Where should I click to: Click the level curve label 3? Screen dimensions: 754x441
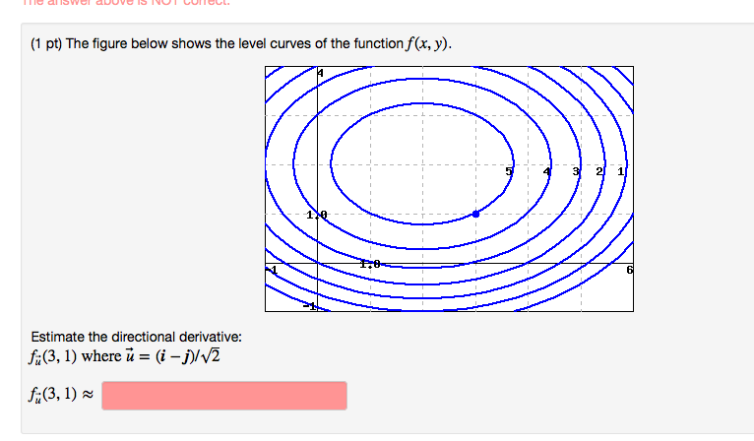576,171
